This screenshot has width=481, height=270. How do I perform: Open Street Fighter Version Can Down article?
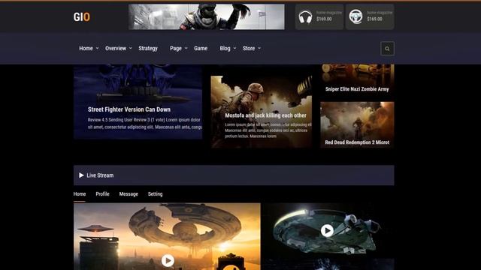(x=129, y=109)
